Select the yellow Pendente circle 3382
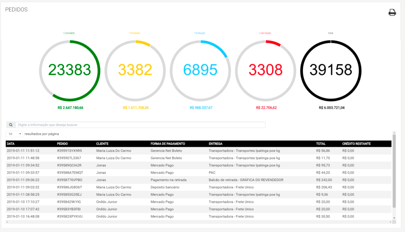 point(135,70)
